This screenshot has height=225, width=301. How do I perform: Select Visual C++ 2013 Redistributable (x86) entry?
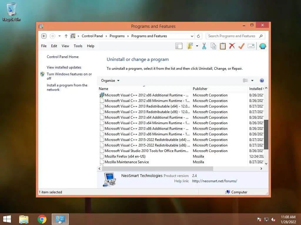pos(144,112)
